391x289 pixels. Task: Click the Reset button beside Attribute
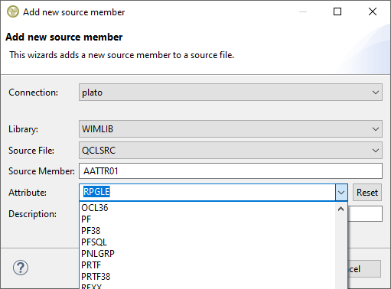[367, 193]
